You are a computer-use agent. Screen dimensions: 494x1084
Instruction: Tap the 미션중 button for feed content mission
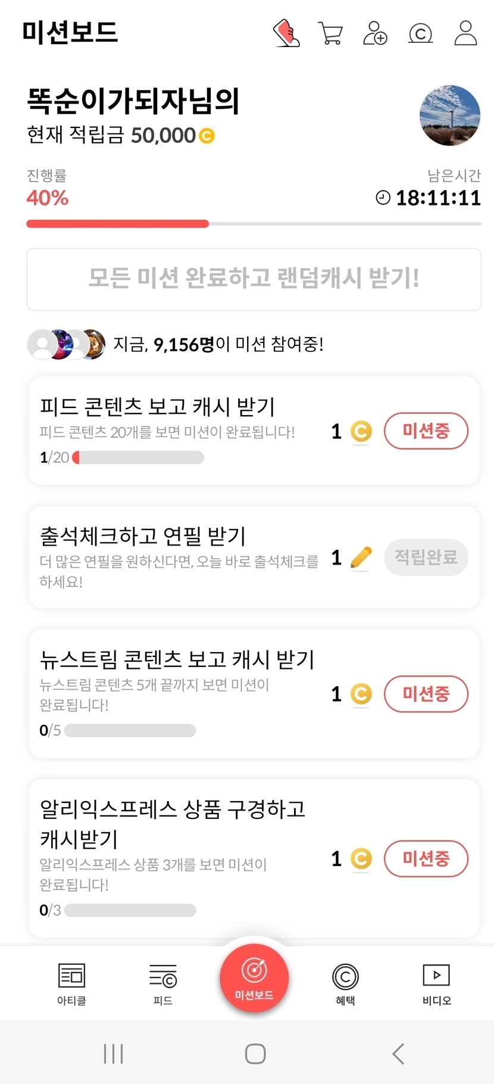point(426,431)
